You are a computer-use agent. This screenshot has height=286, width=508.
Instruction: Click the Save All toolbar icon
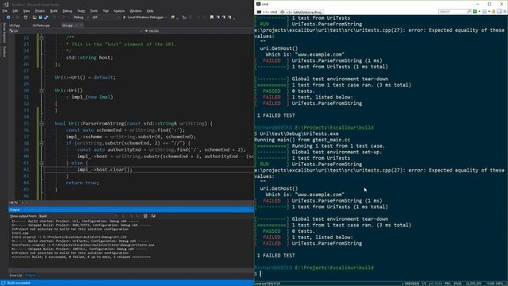pyautogui.click(x=46, y=17)
